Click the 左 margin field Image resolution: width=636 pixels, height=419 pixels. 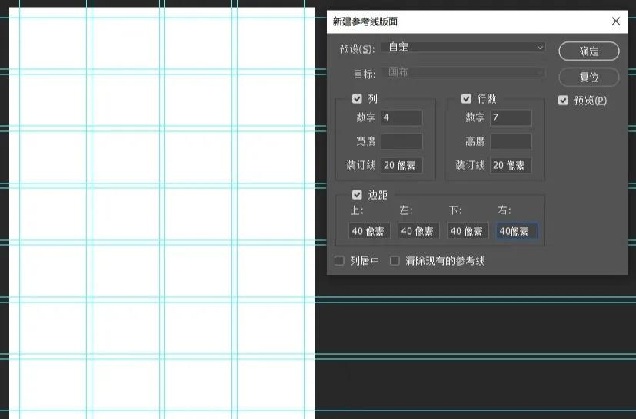418,231
